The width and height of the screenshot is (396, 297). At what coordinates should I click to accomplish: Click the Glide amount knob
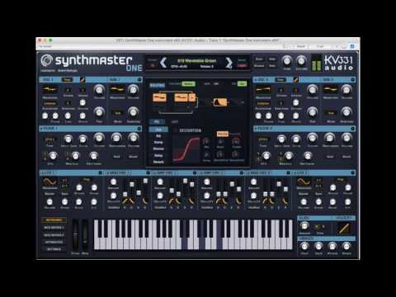(x=304, y=226)
